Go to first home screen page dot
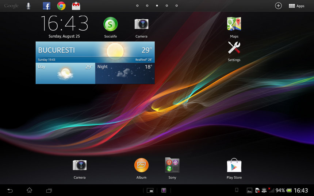Viewport: 314px width, 196px height. (137, 5)
